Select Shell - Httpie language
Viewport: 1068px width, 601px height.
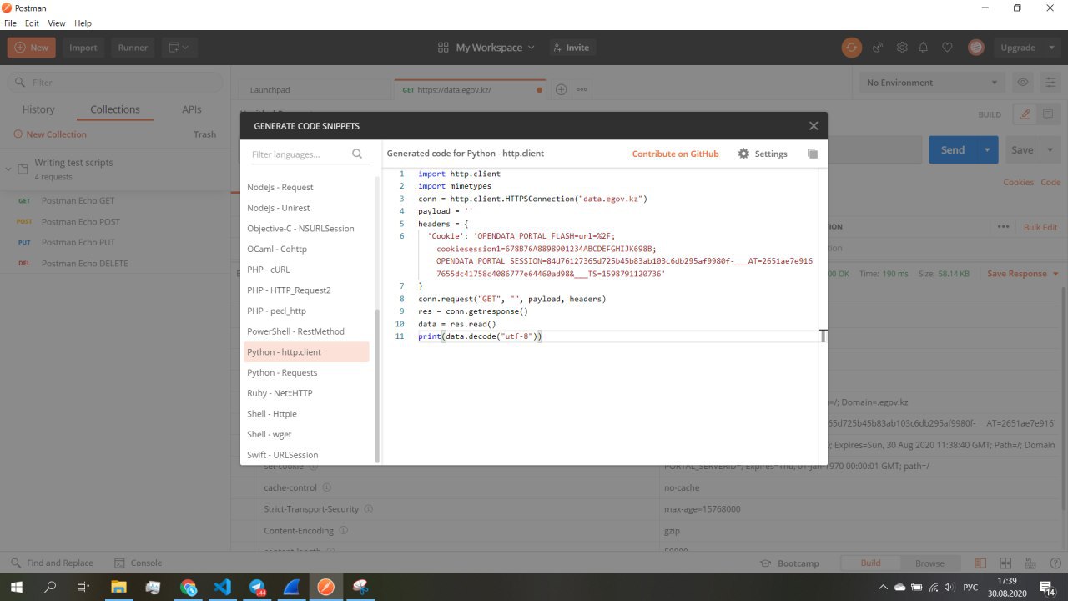pyautogui.click(x=306, y=413)
